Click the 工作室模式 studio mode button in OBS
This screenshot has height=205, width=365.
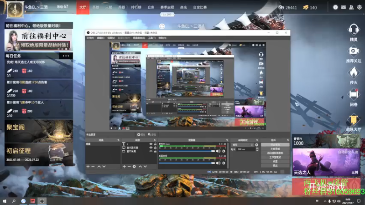(275, 157)
